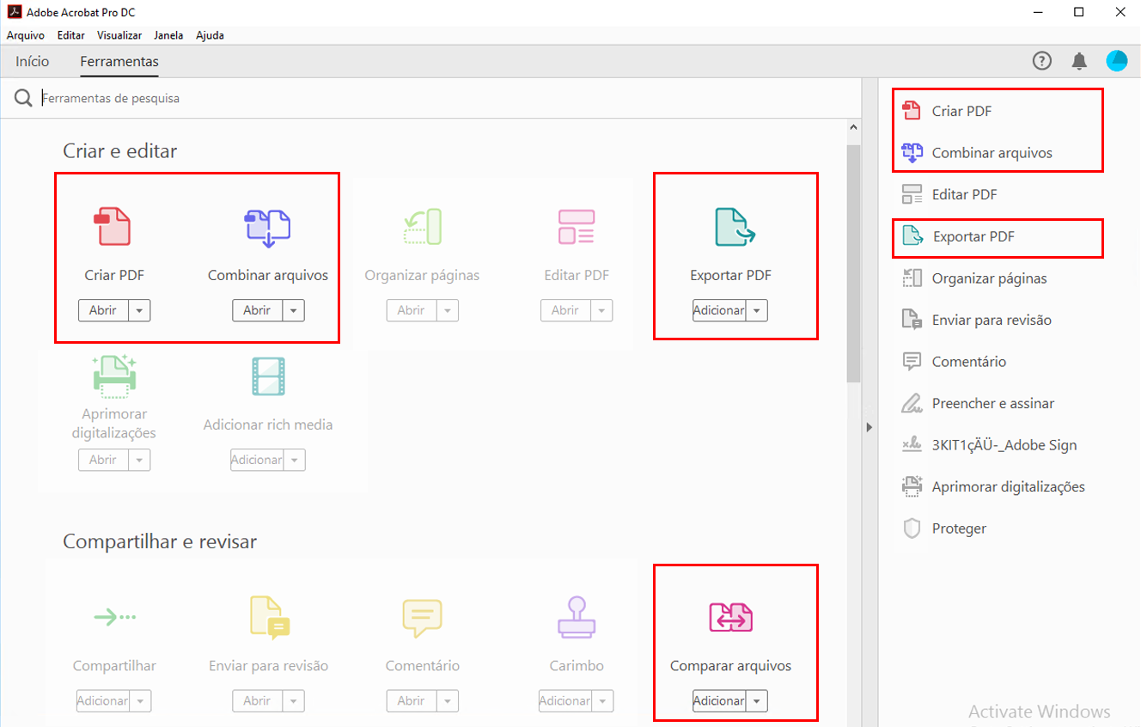Click Adicionar under the Compartilhar tile
Image resolution: width=1141 pixels, height=727 pixels.
click(x=102, y=701)
